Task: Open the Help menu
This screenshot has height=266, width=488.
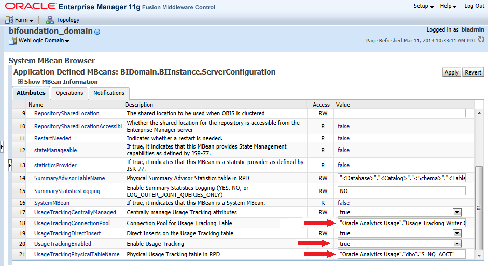Action: tap(448, 6)
